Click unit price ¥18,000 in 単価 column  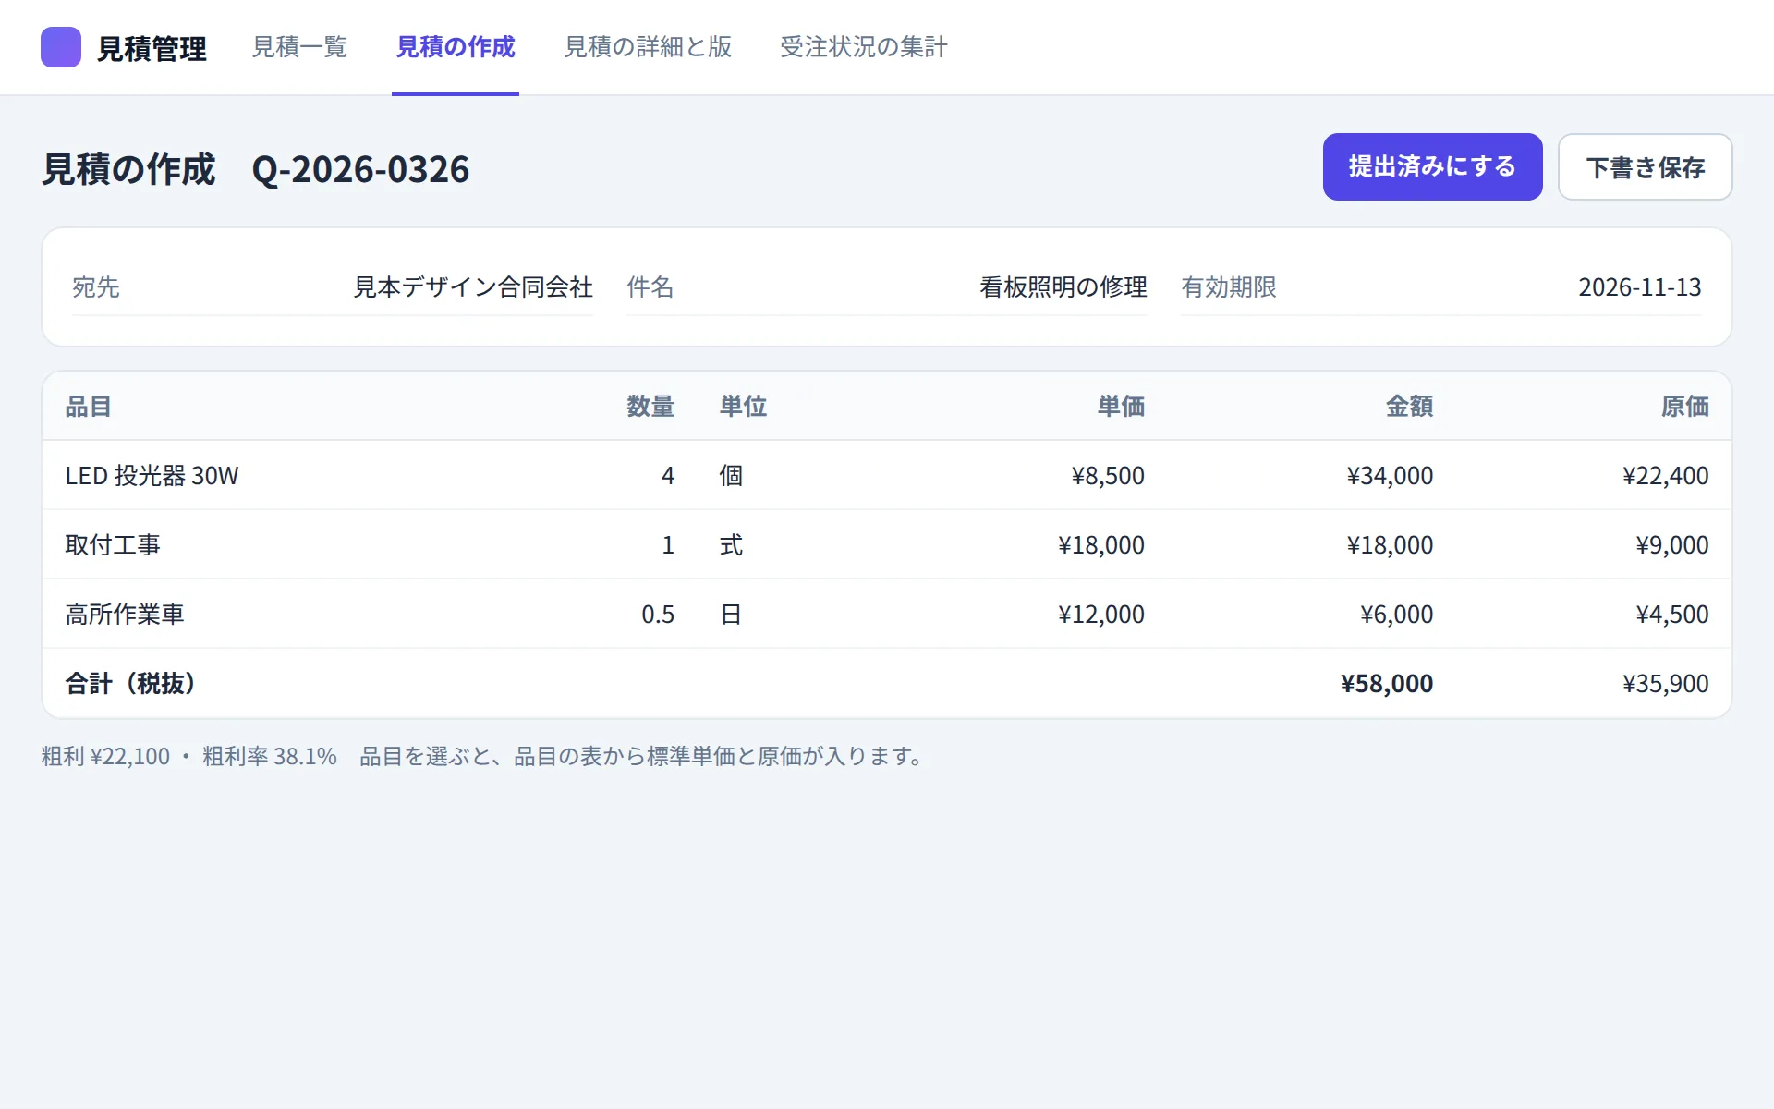(1101, 545)
